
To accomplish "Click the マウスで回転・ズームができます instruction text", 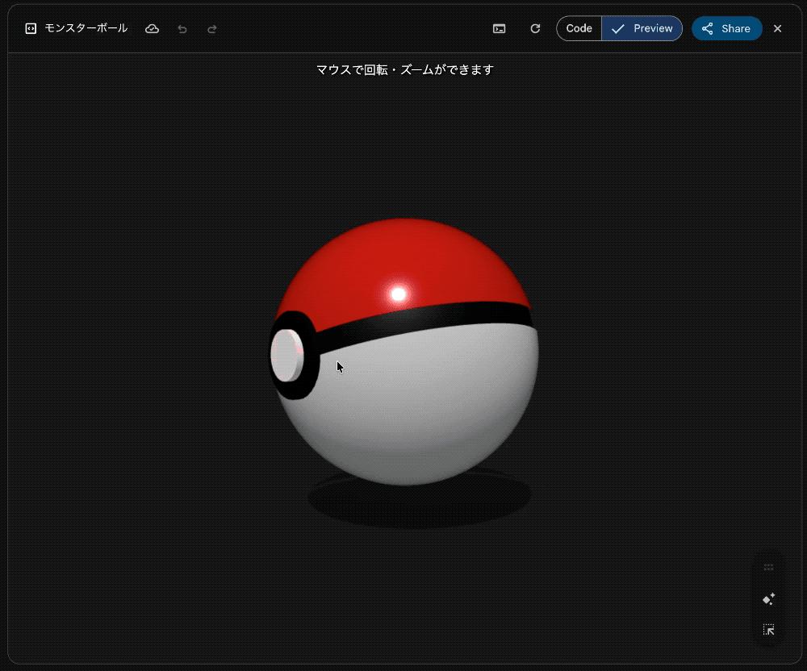I will click(404, 70).
